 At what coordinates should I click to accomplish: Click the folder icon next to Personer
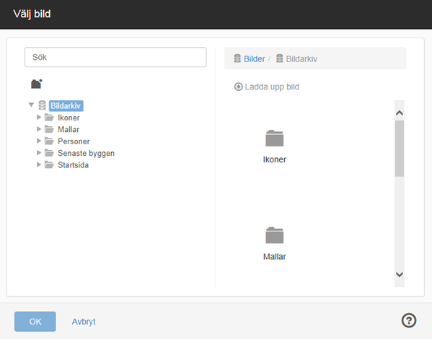pyautogui.click(x=49, y=141)
